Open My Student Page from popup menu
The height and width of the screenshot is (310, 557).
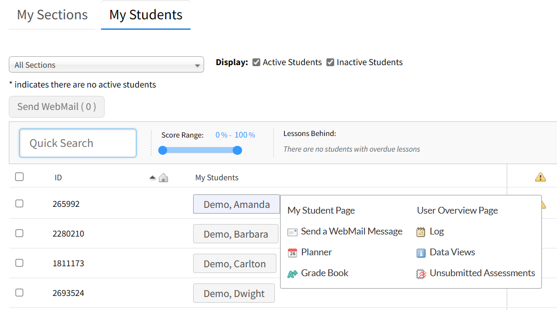click(x=321, y=210)
